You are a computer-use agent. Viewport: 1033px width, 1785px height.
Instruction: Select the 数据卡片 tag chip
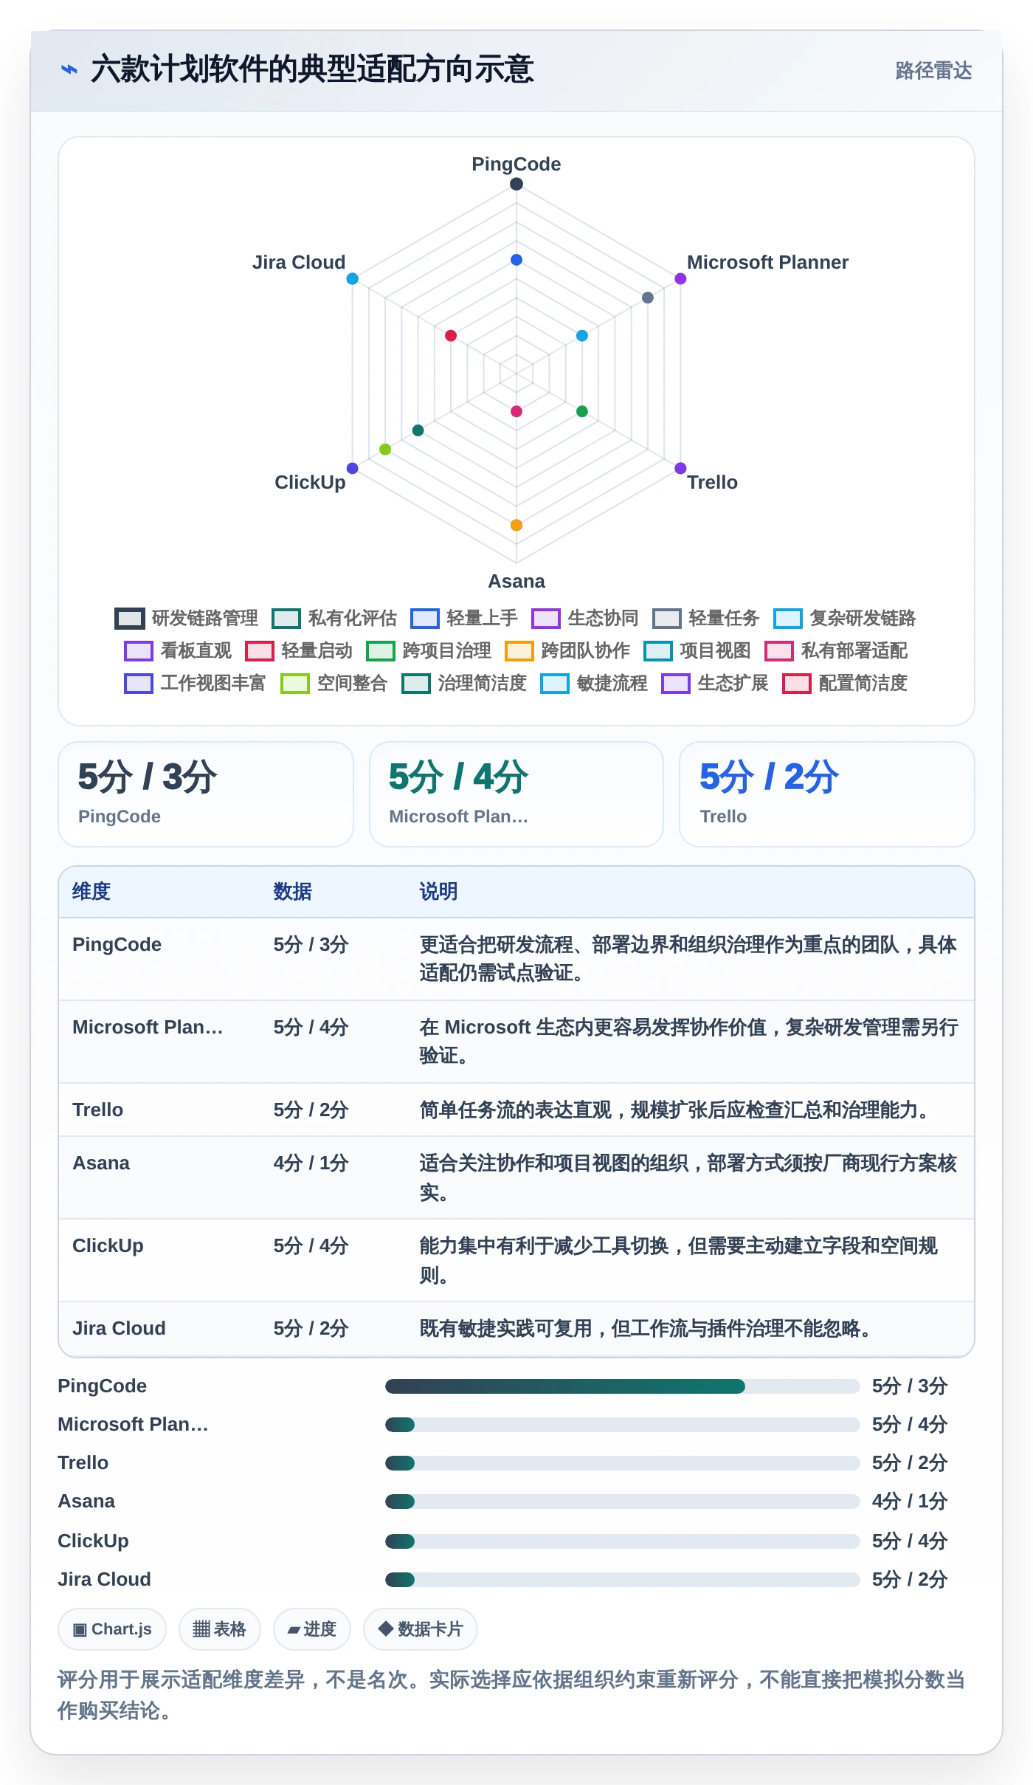tap(421, 1628)
